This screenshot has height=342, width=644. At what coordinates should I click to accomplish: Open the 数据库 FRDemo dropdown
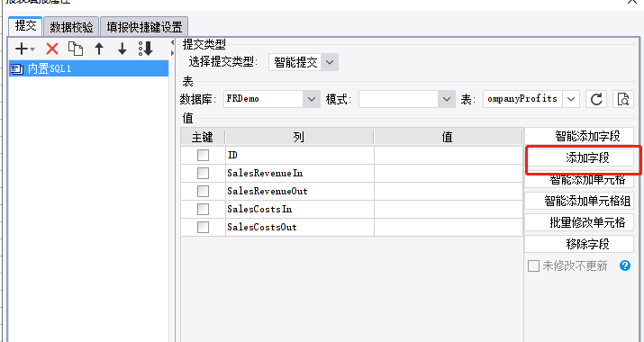(312, 99)
